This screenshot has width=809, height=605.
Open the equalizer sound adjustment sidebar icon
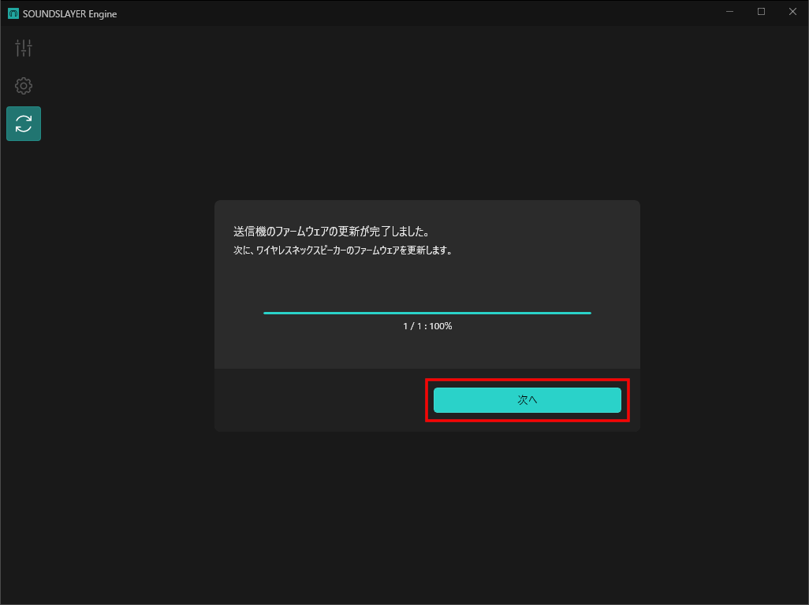[24, 48]
